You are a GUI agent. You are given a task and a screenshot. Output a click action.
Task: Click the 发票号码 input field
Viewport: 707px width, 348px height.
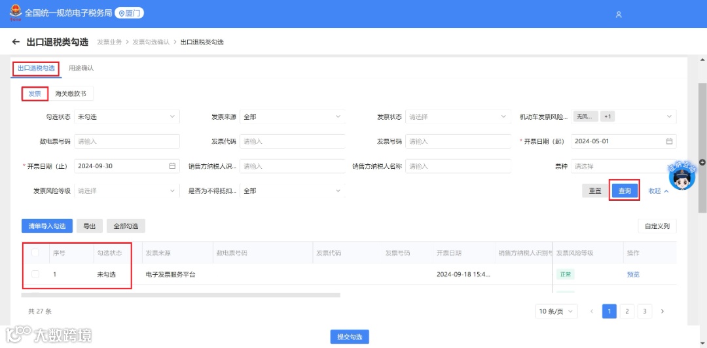click(x=458, y=141)
